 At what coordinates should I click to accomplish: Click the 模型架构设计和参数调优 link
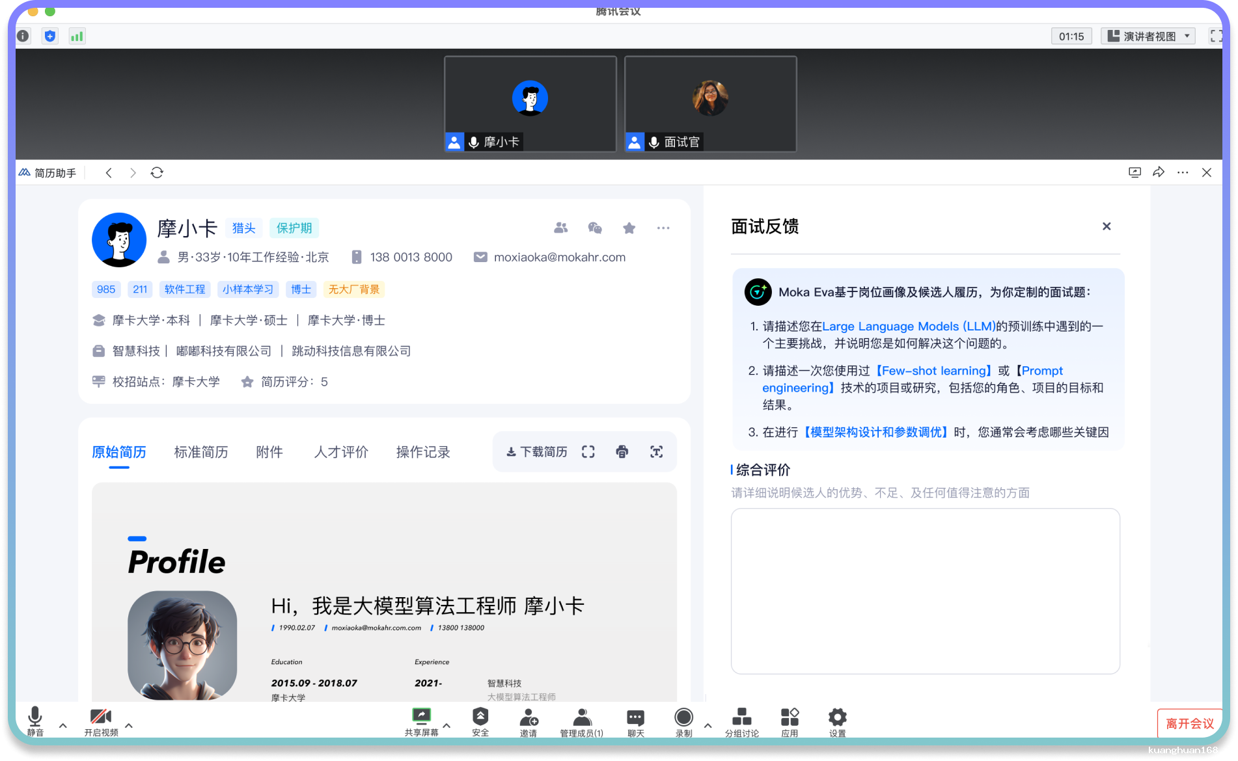click(x=876, y=433)
